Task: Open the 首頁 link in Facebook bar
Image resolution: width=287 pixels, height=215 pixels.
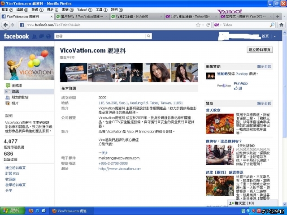Action: 265,36
